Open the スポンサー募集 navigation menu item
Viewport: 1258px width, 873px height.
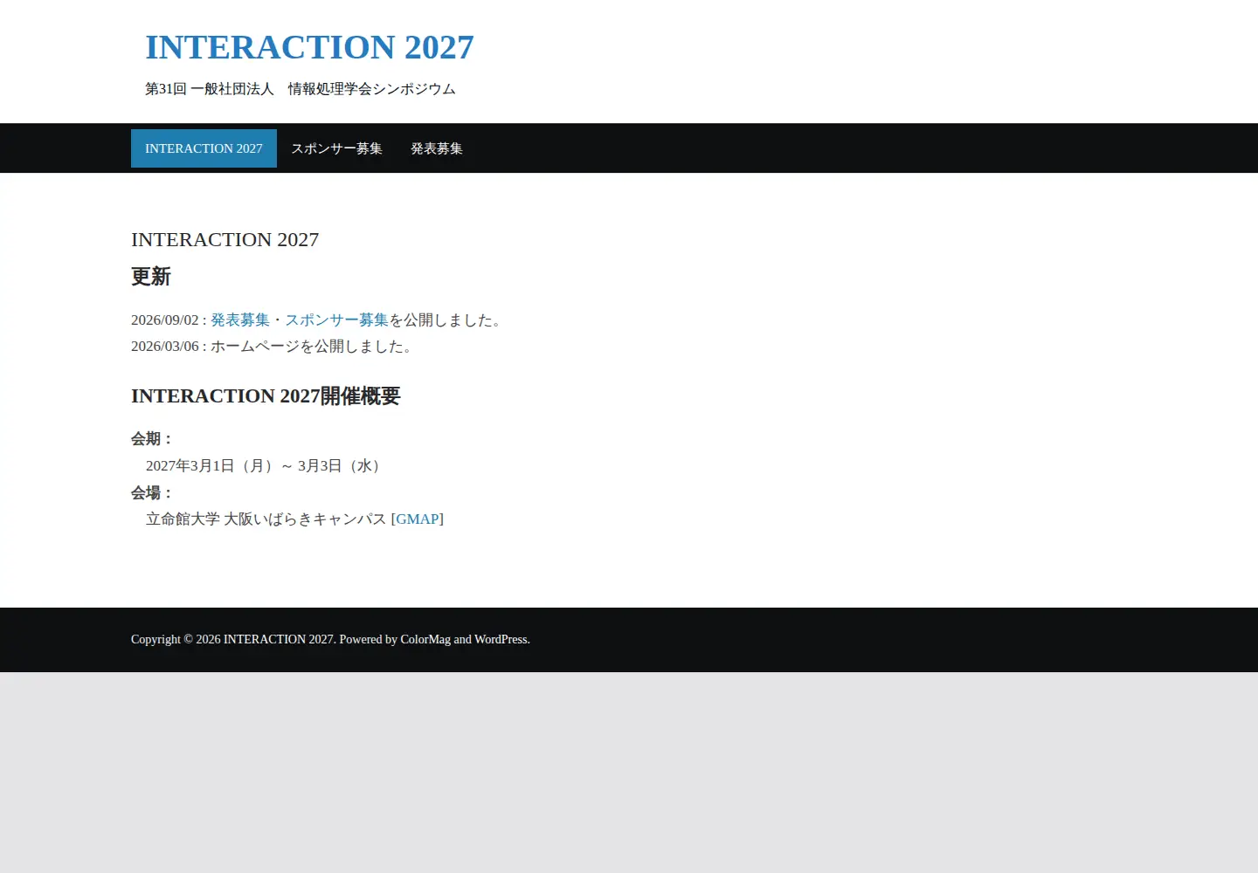tap(336, 148)
